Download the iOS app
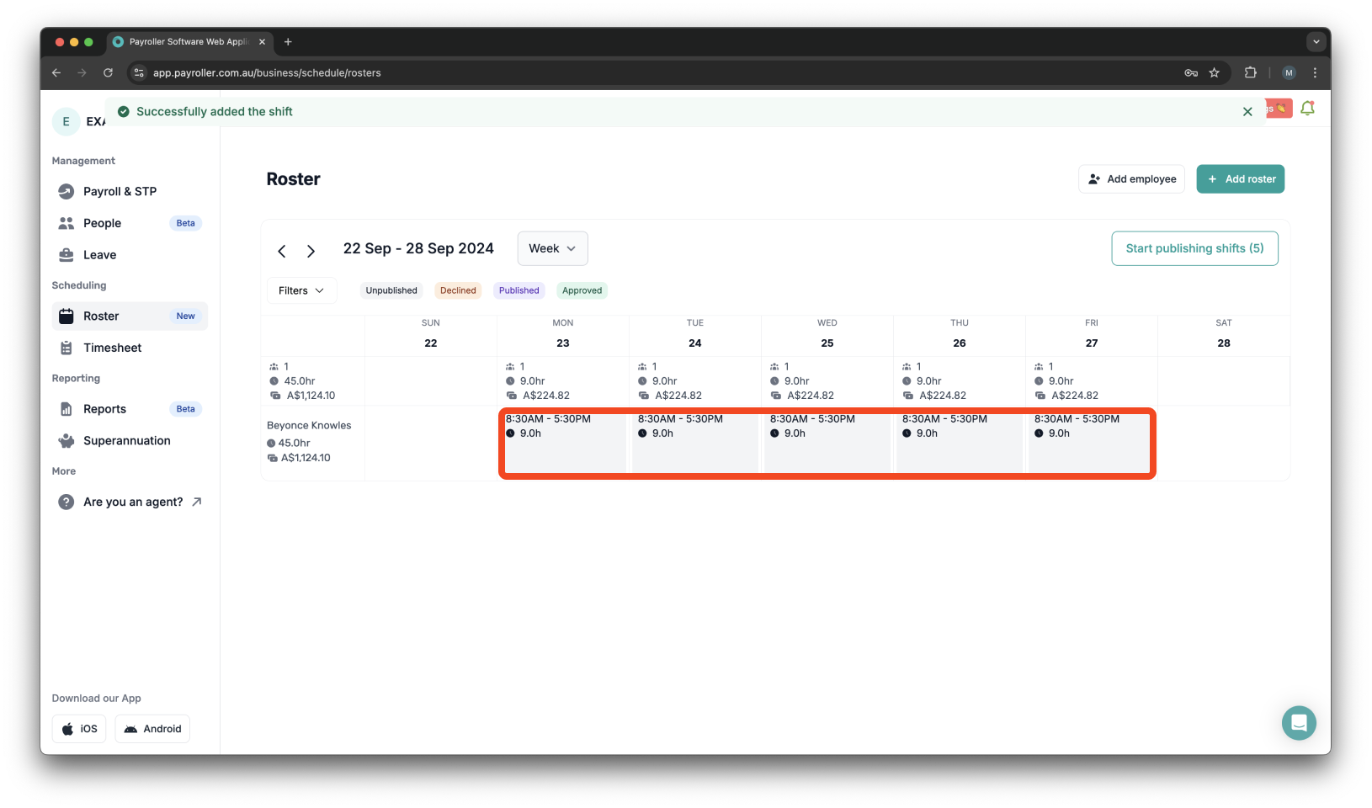 tap(79, 729)
